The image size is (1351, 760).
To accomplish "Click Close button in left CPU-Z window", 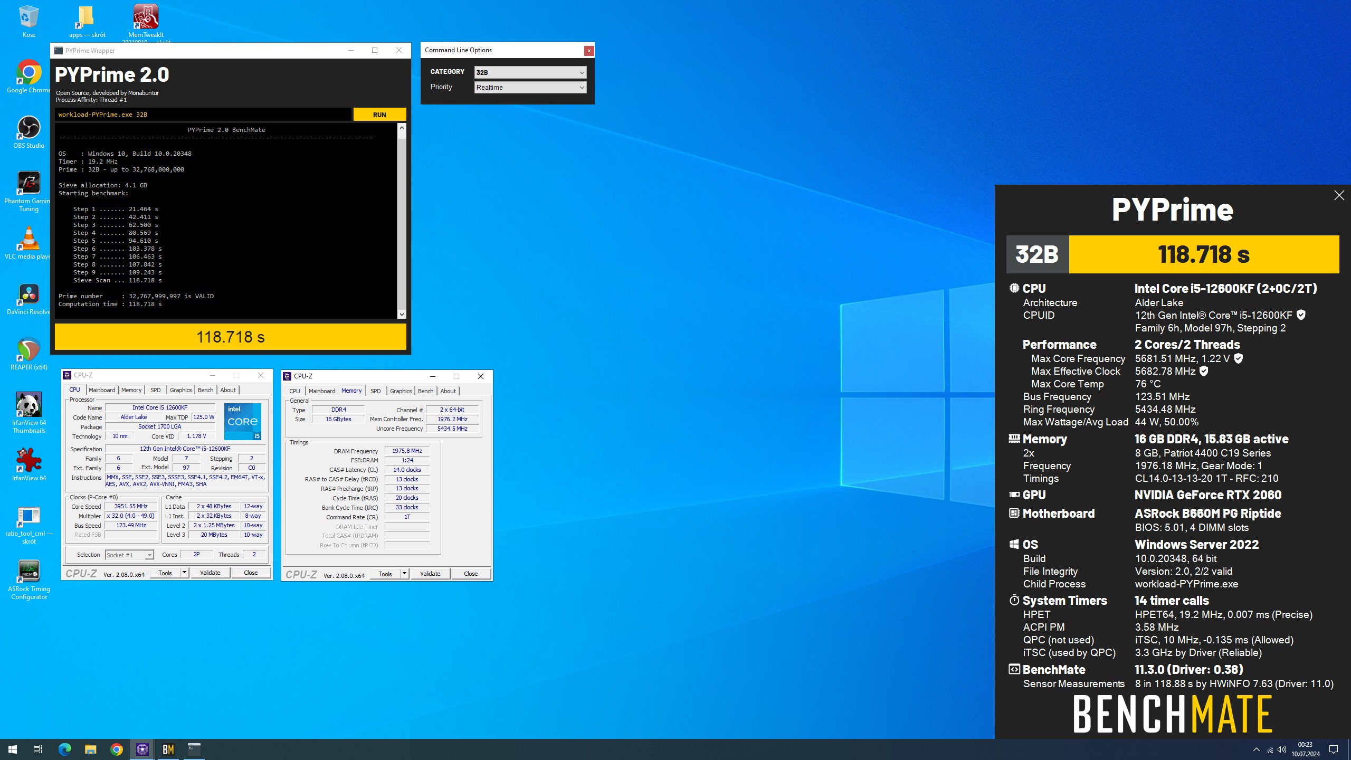I will pos(251,573).
